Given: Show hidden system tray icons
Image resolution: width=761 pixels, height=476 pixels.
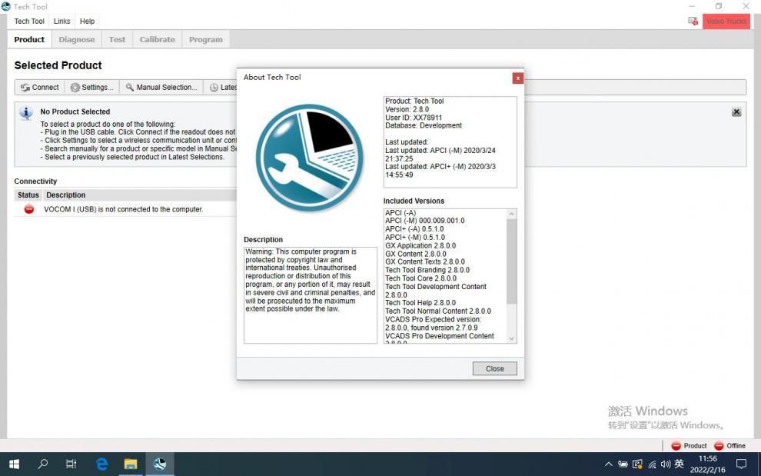Looking at the screenshot, I should click(608, 464).
